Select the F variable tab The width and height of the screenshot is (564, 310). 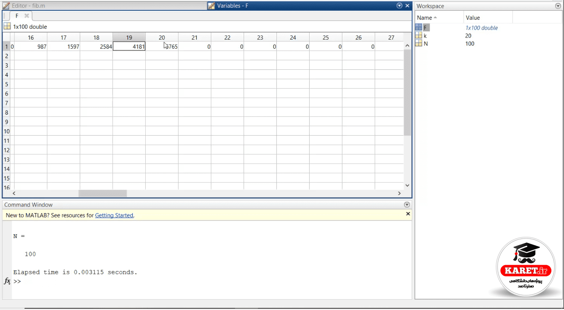pyautogui.click(x=17, y=15)
